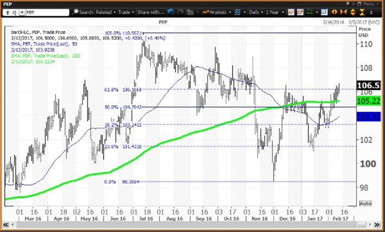Open the Trade dropdown

[x=126, y=12]
